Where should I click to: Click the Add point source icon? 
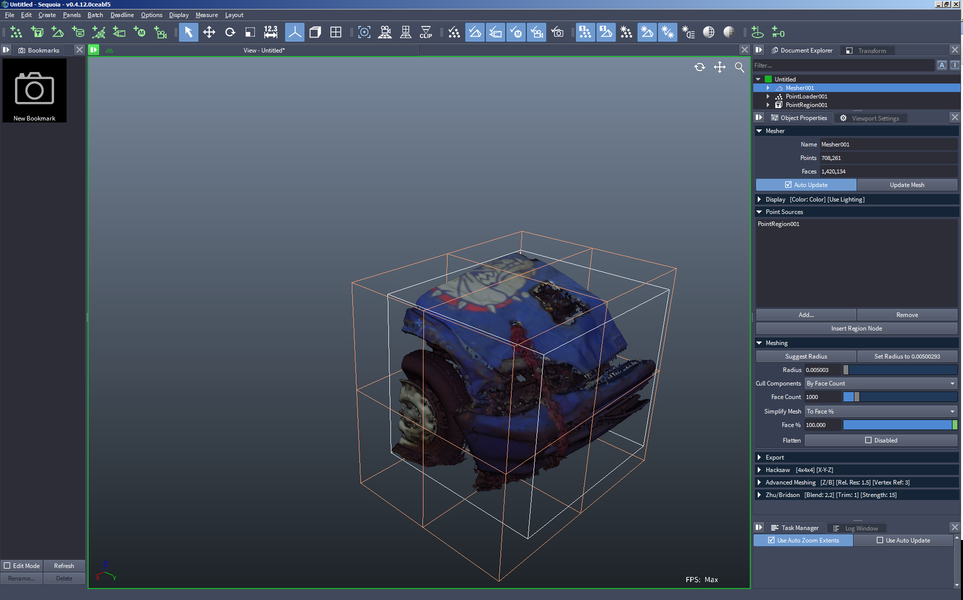(x=804, y=314)
